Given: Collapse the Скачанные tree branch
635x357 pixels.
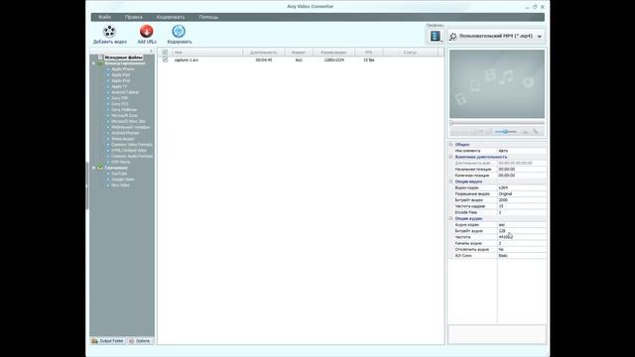Looking at the screenshot, I should click(93, 168).
